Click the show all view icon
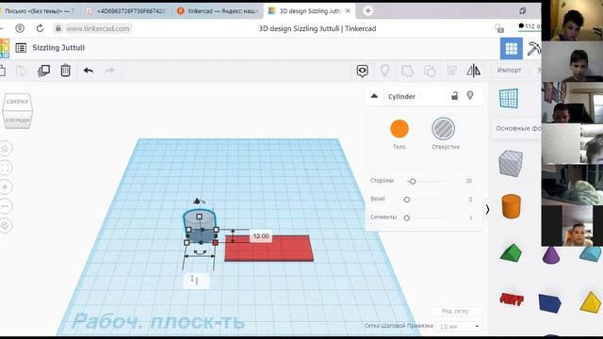The width and height of the screenshot is (603, 339). (362, 71)
